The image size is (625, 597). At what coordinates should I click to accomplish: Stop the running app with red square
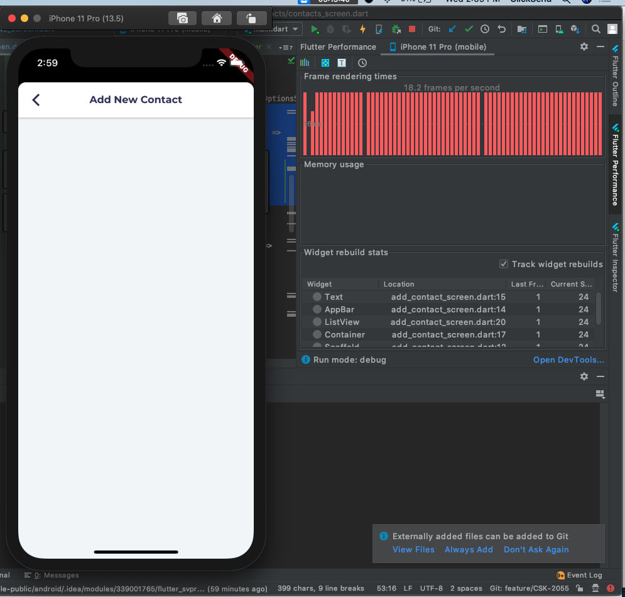[x=412, y=29]
